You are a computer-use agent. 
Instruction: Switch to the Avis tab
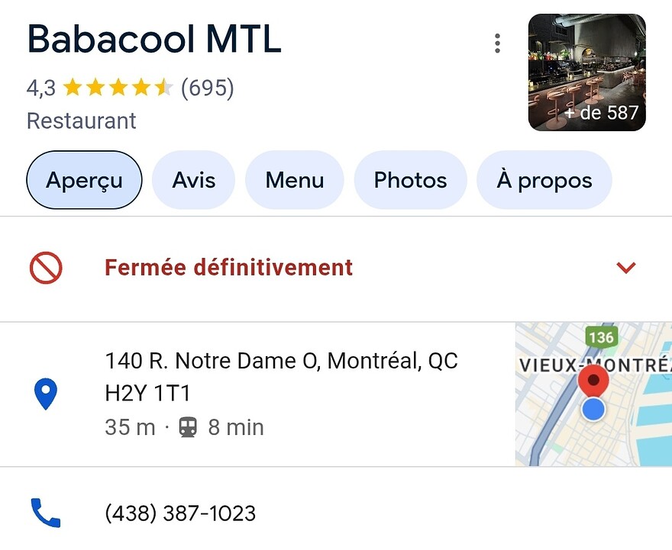pyautogui.click(x=193, y=181)
